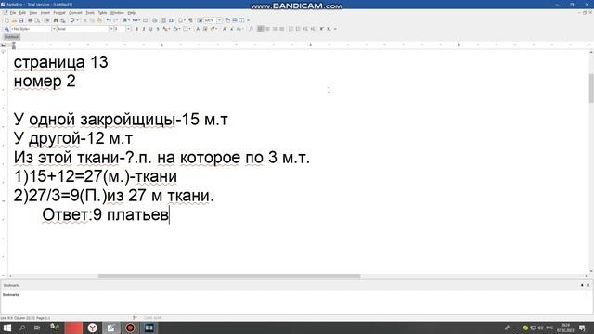This screenshot has height=334, width=594.
Task: Align text right
Action: pyautogui.click(x=275, y=29)
